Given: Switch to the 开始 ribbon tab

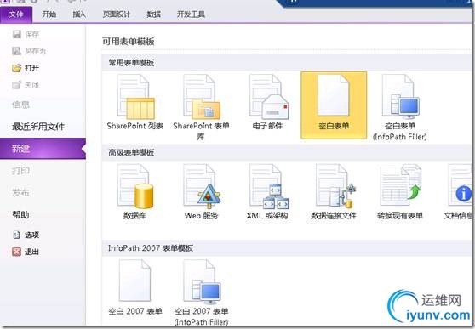Looking at the screenshot, I should pos(49,14).
